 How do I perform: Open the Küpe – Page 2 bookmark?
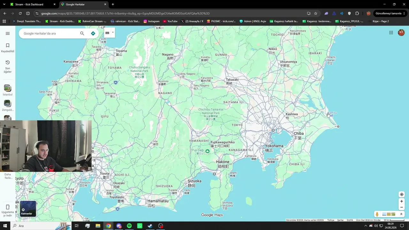pos(378,21)
